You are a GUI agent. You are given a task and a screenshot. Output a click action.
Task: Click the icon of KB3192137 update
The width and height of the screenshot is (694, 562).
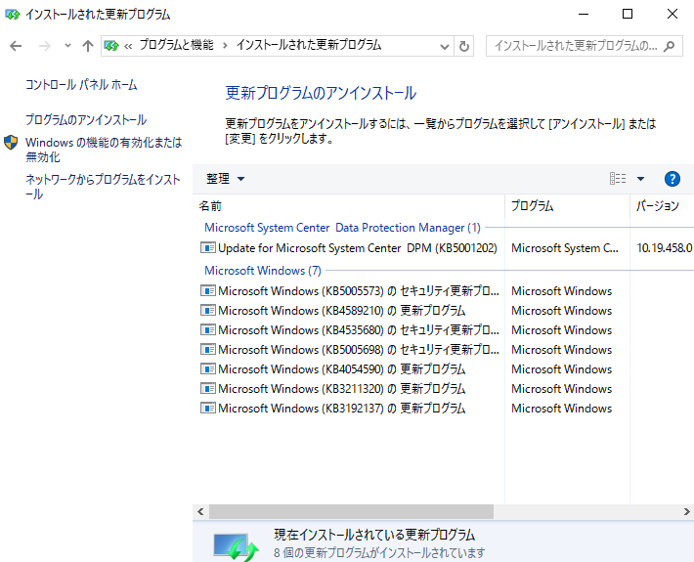tap(207, 408)
